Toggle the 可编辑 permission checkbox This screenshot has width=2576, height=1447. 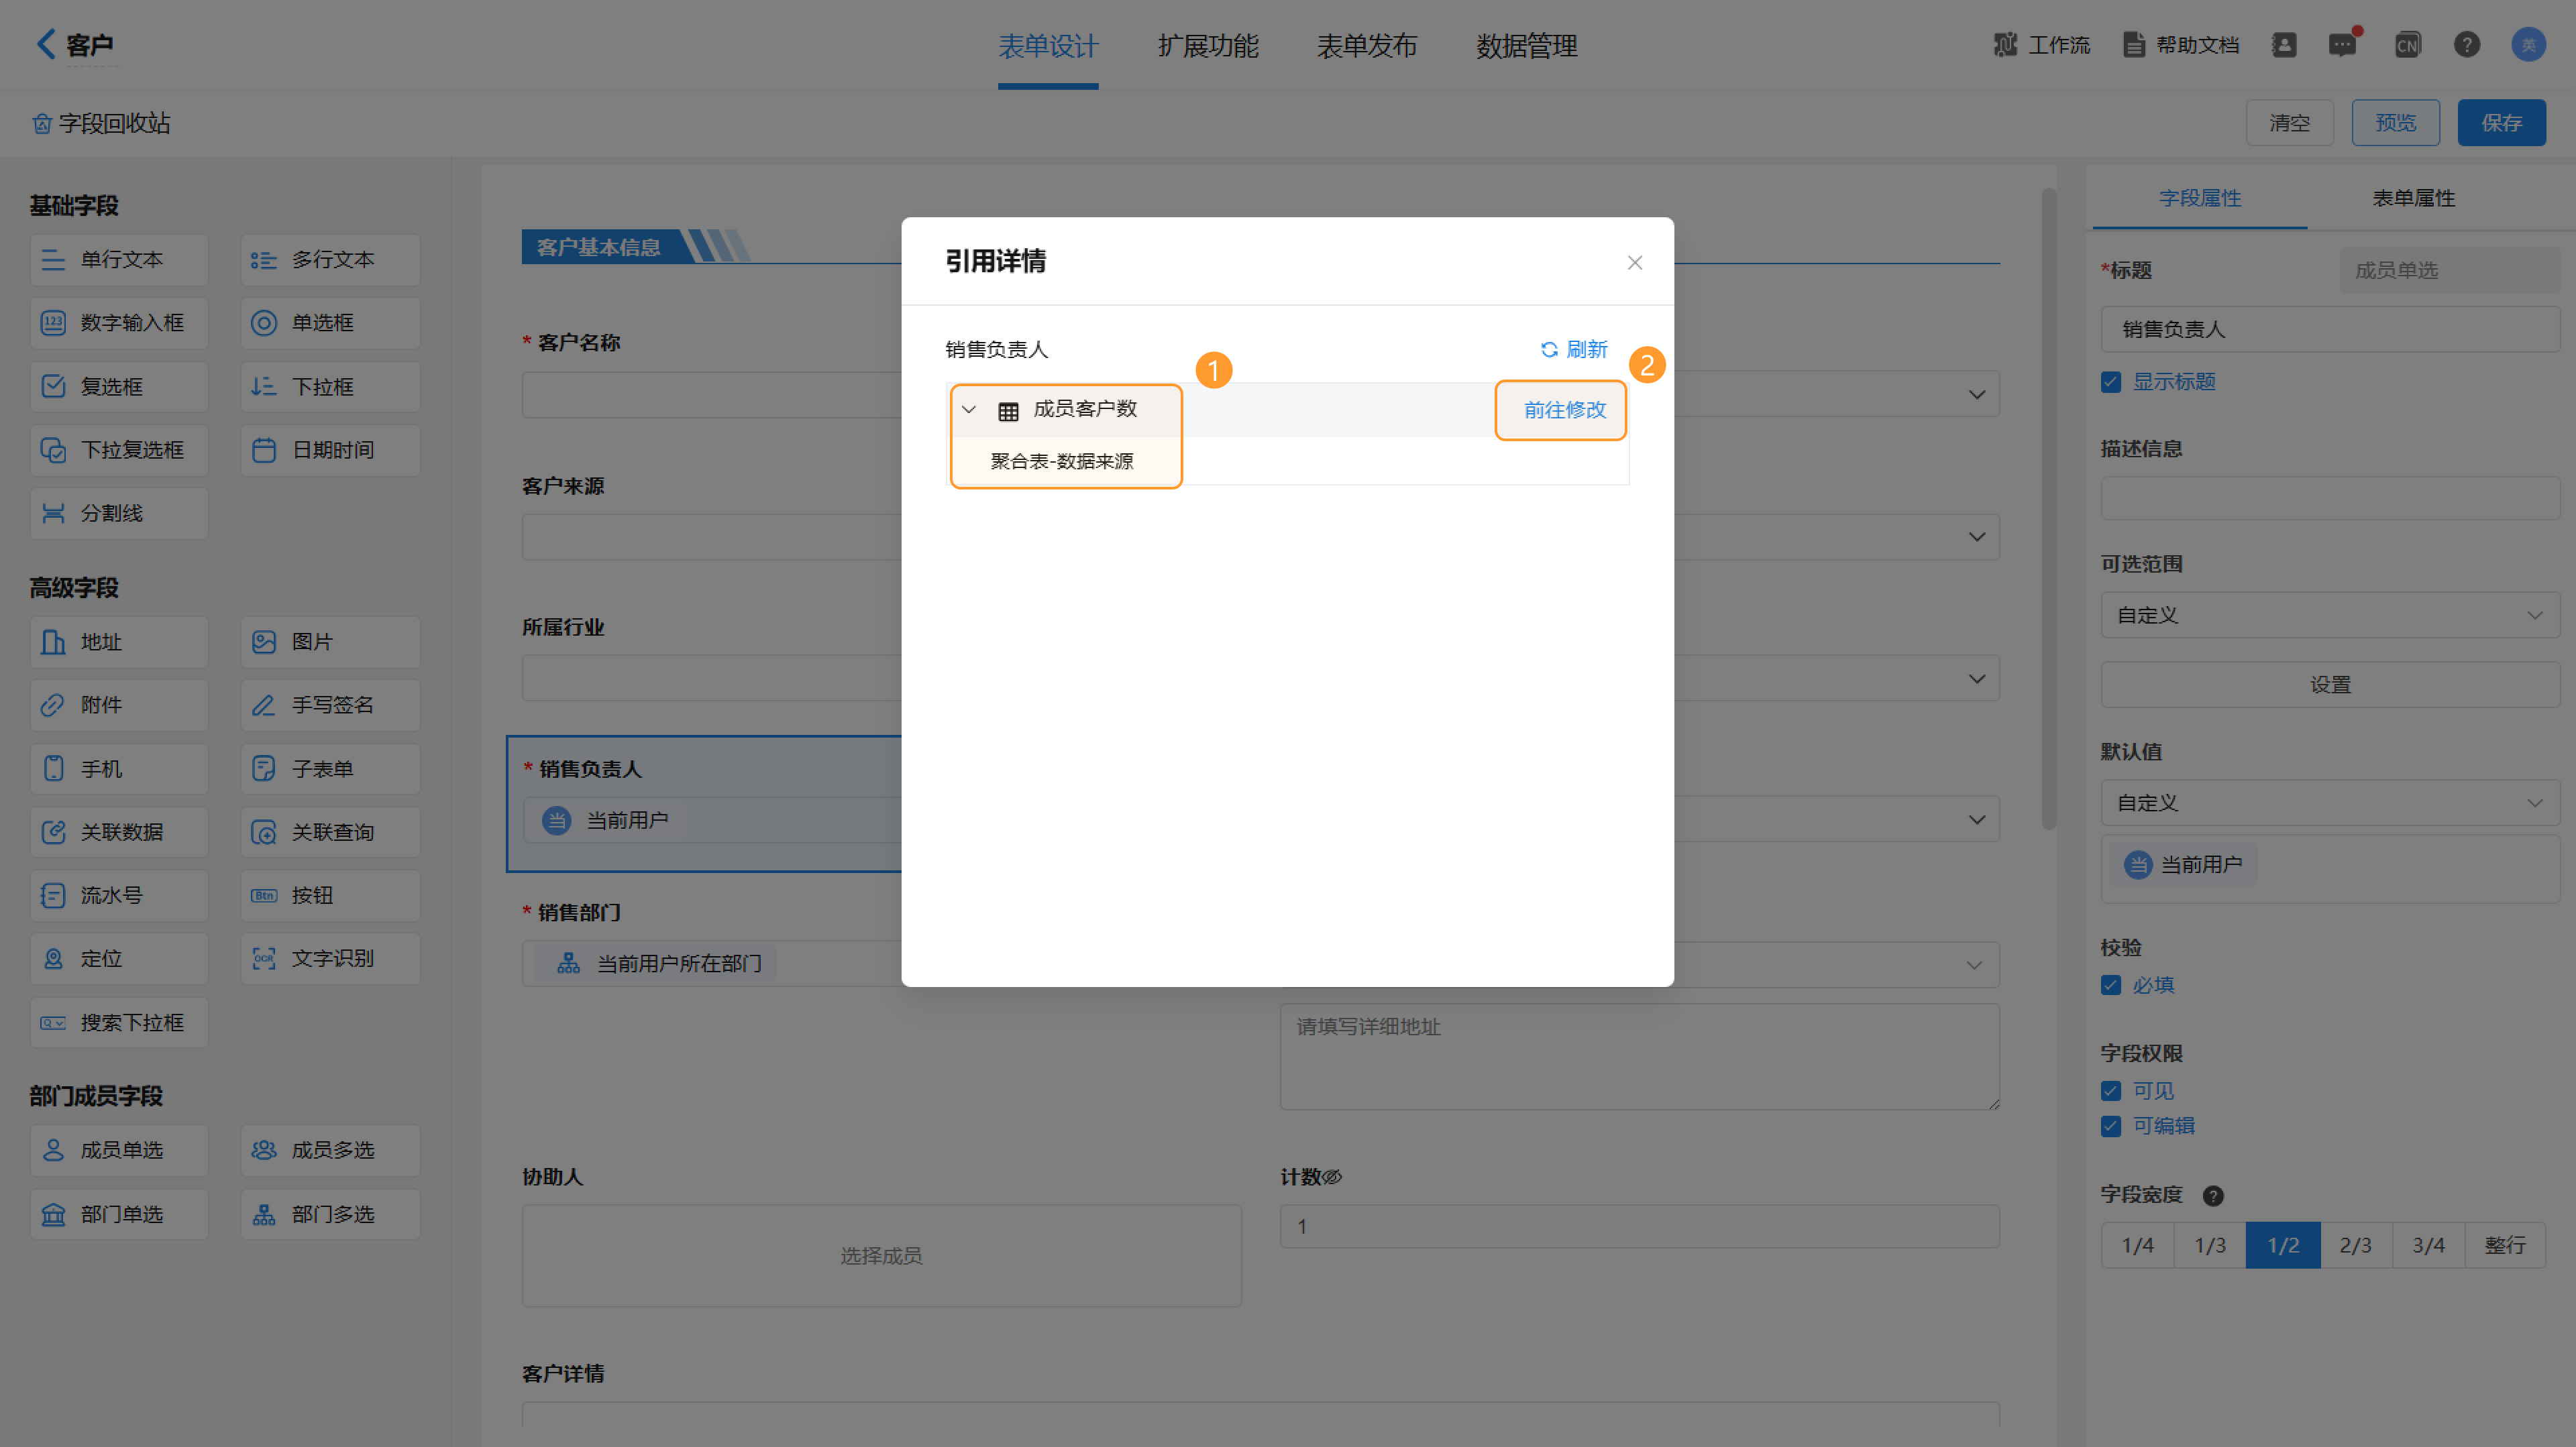2111,1126
